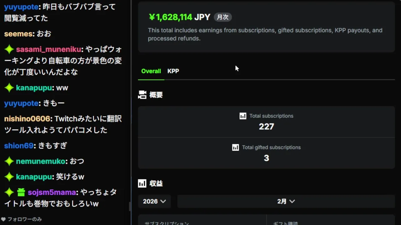Select the Overall tab
This screenshot has width=401, height=225.
151,71
